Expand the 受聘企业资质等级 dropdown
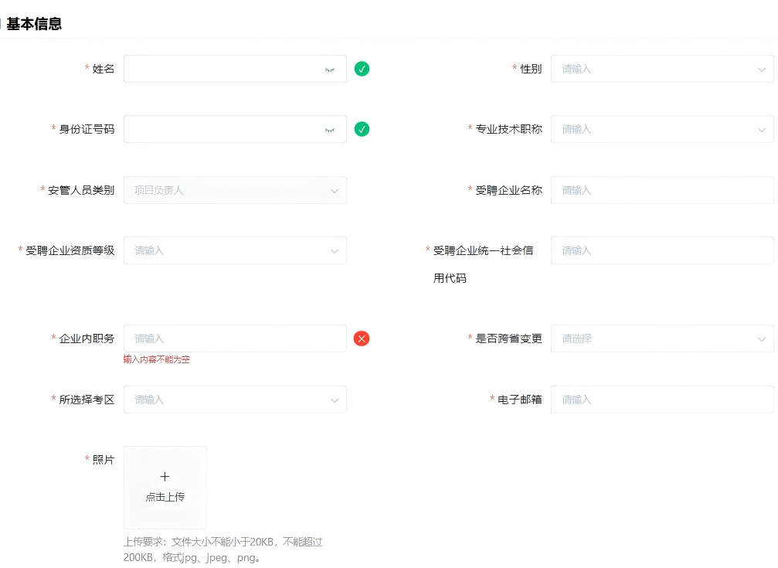The image size is (778, 568). [235, 250]
